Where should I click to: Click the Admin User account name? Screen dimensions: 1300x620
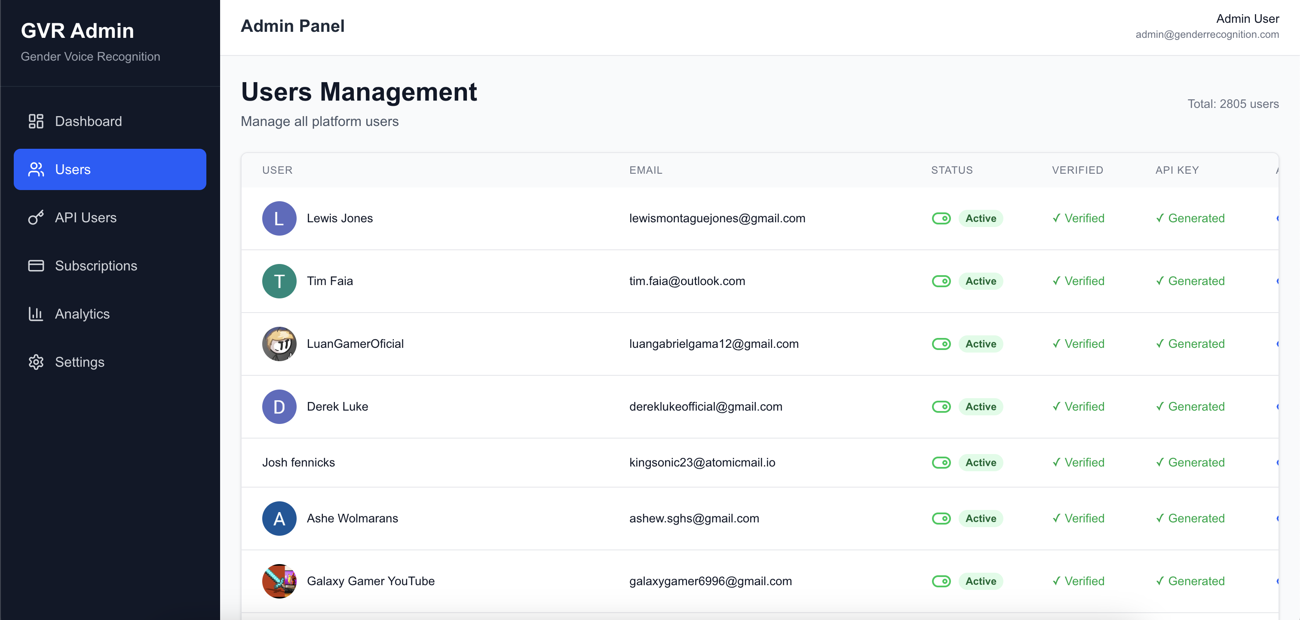coord(1247,18)
